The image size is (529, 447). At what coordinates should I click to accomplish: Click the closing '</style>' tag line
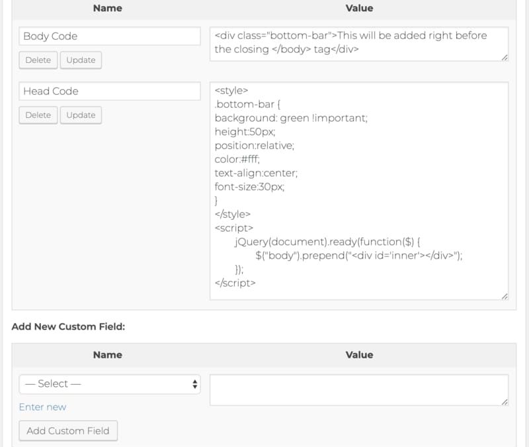coord(233,214)
